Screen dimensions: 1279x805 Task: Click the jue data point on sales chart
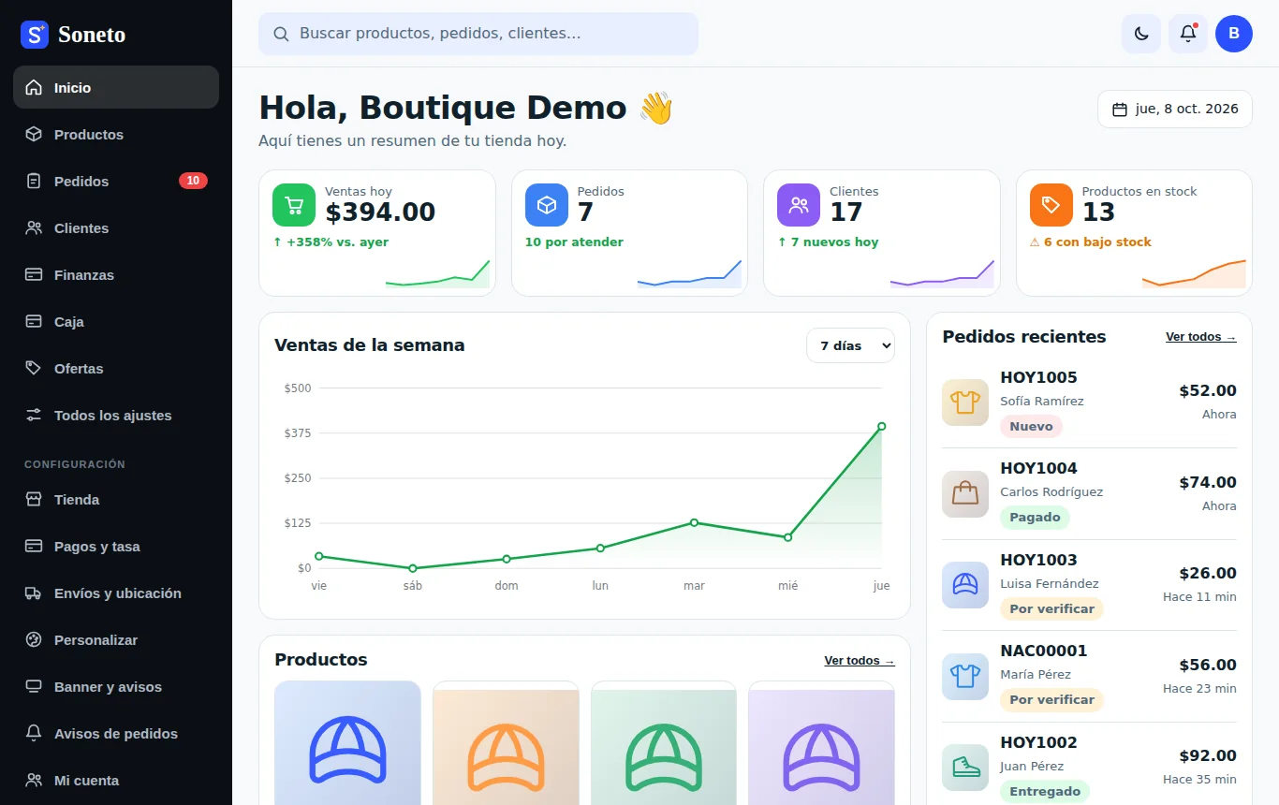[x=881, y=427]
